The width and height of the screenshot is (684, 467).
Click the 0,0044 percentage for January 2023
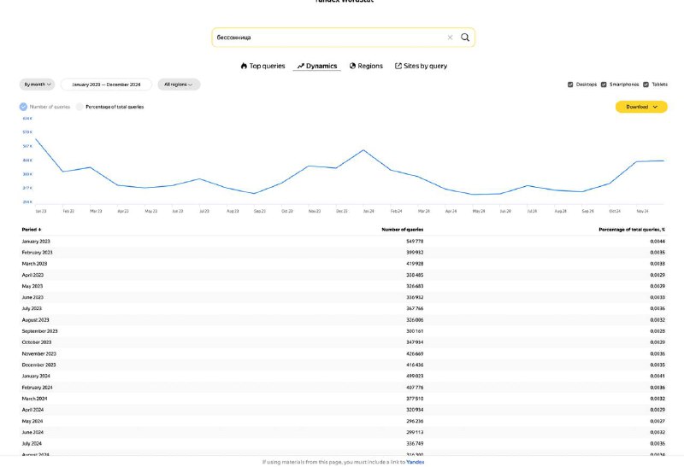click(x=657, y=242)
